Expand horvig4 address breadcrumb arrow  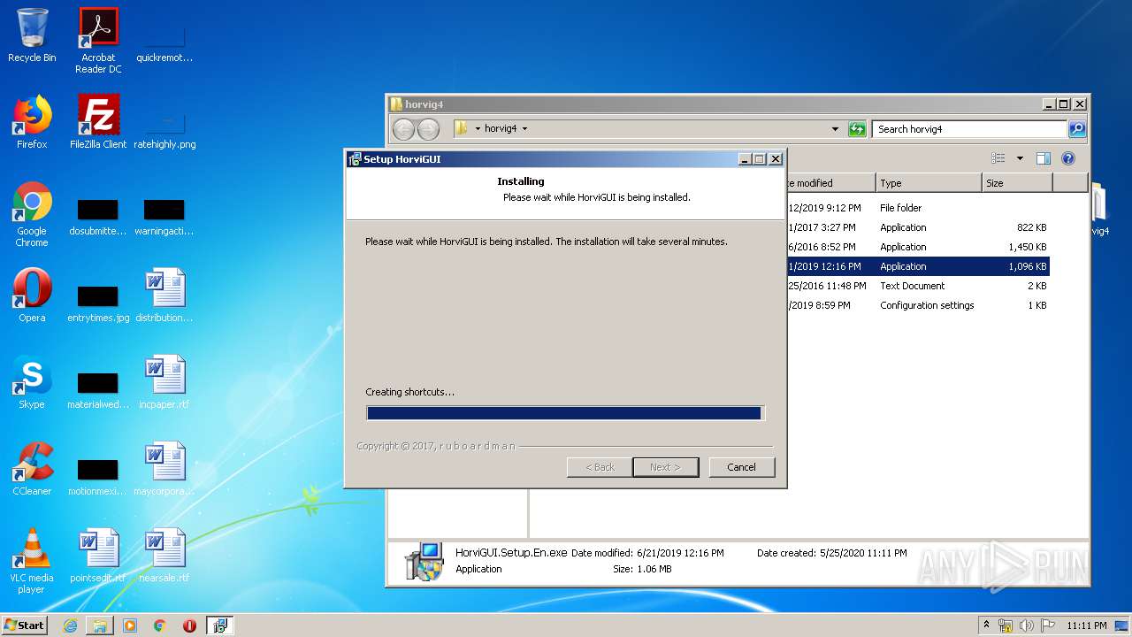tap(524, 129)
